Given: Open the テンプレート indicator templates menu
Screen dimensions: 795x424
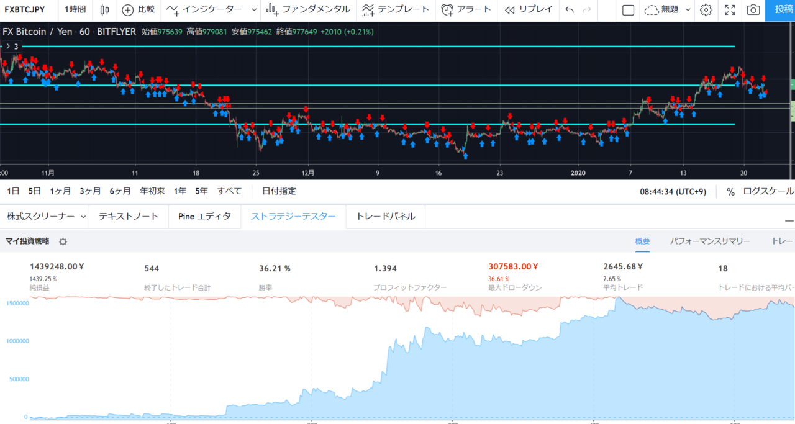Looking at the screenshot, I should tap(396, 10).
